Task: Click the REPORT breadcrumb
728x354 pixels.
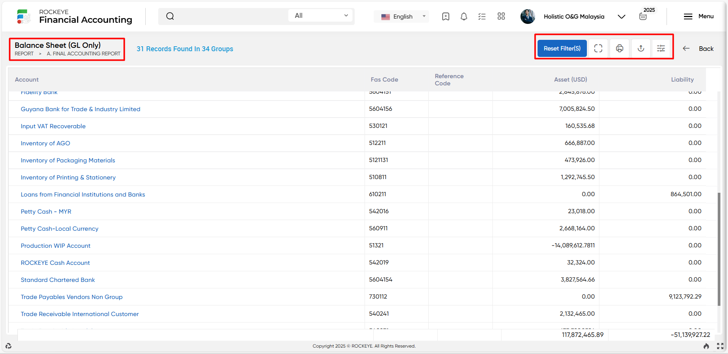Action: 24,54
